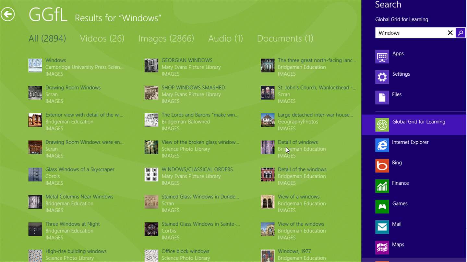Open "The Lords and Barons make win..." result
Screen dimensions: 467x262
click(192, 122)
